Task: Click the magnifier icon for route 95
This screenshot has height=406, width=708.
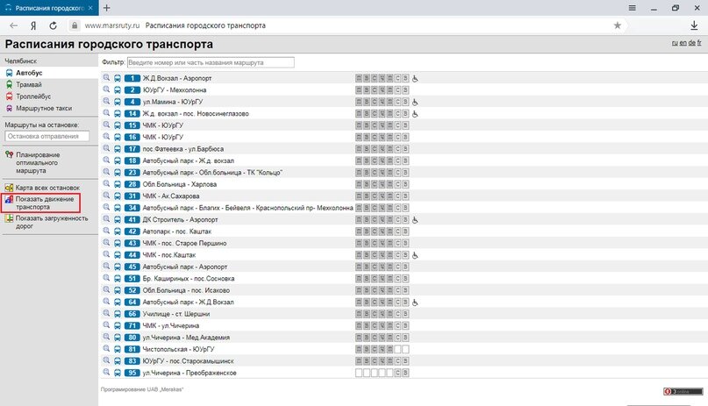Action: click(x=106, y=372)
